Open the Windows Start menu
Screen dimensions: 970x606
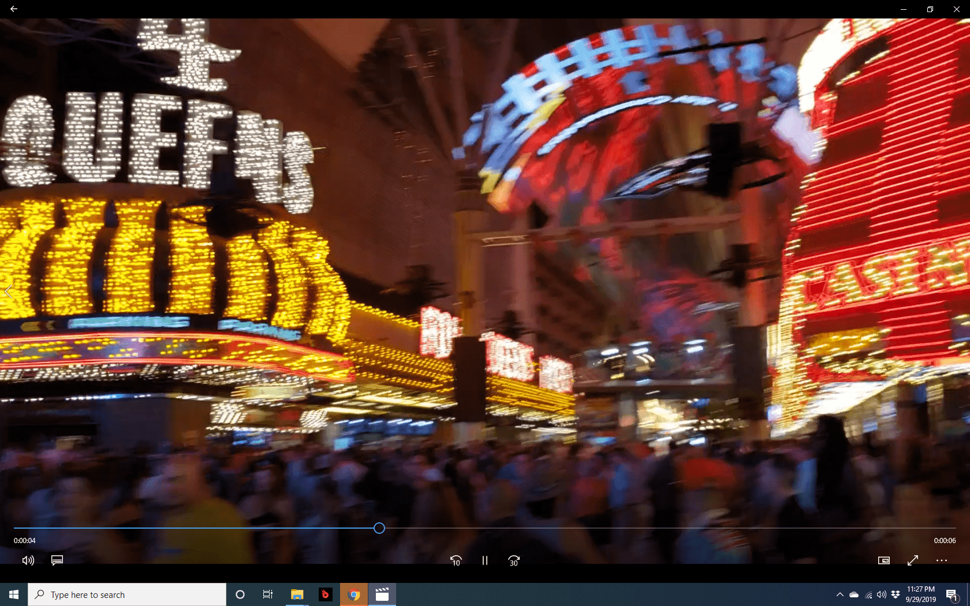14,594
